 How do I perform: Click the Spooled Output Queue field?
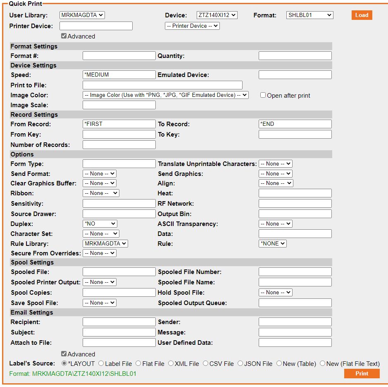[x=295, y=303]
